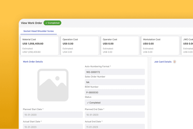Select the Workstation Cost card

coord(160,45)
